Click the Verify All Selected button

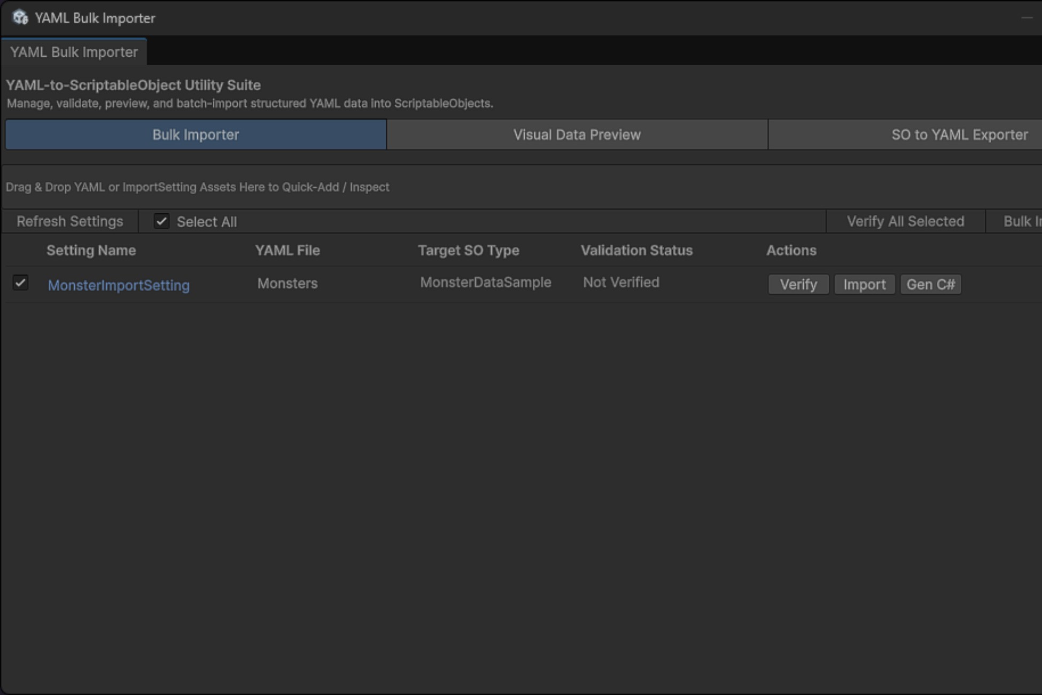tap(905, 221)
